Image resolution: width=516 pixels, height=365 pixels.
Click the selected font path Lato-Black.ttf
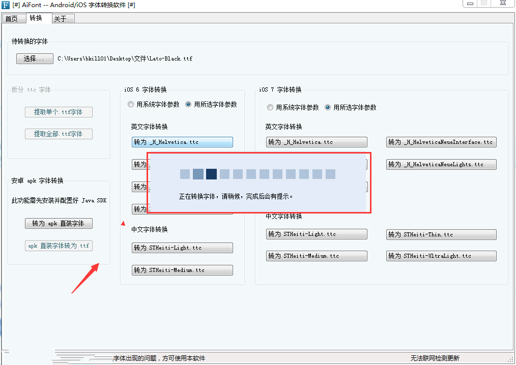[125, 58]
